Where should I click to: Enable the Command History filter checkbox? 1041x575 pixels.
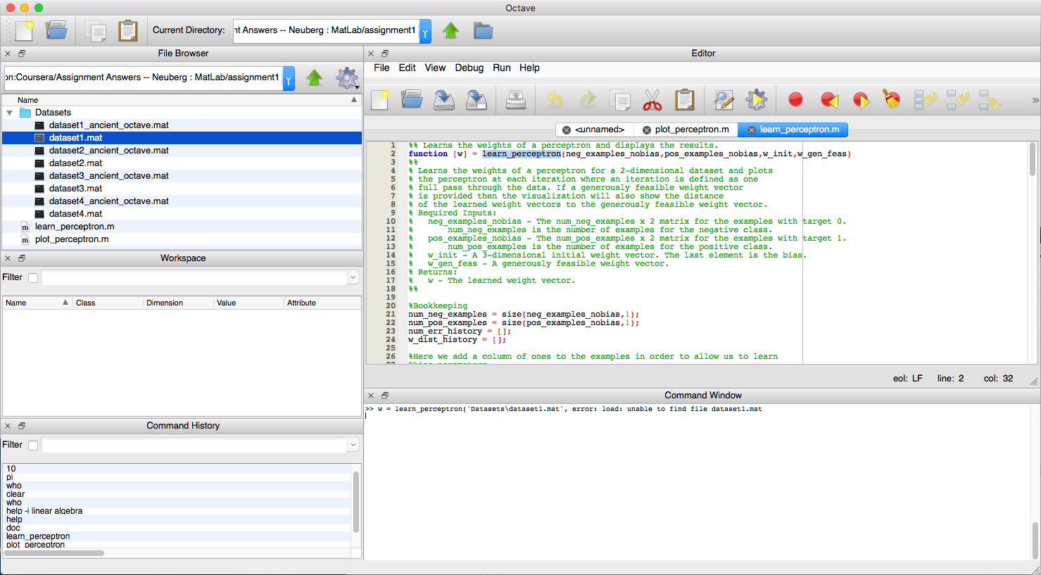33,445
